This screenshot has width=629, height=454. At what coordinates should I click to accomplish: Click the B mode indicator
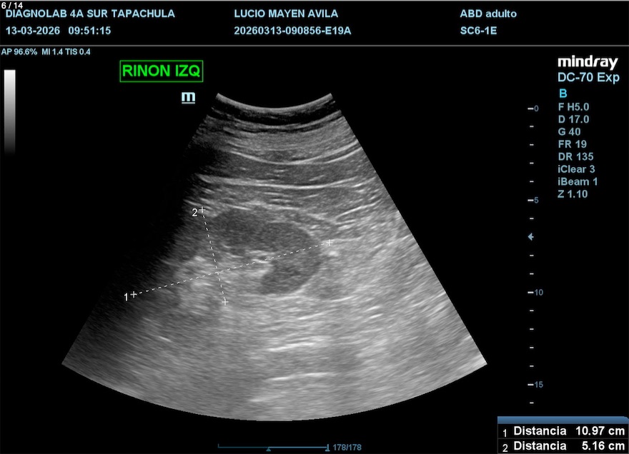pyautogui.click(x=562, y=93)
